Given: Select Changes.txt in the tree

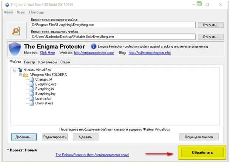Looking at the screenshot, I should pos(44,79).
